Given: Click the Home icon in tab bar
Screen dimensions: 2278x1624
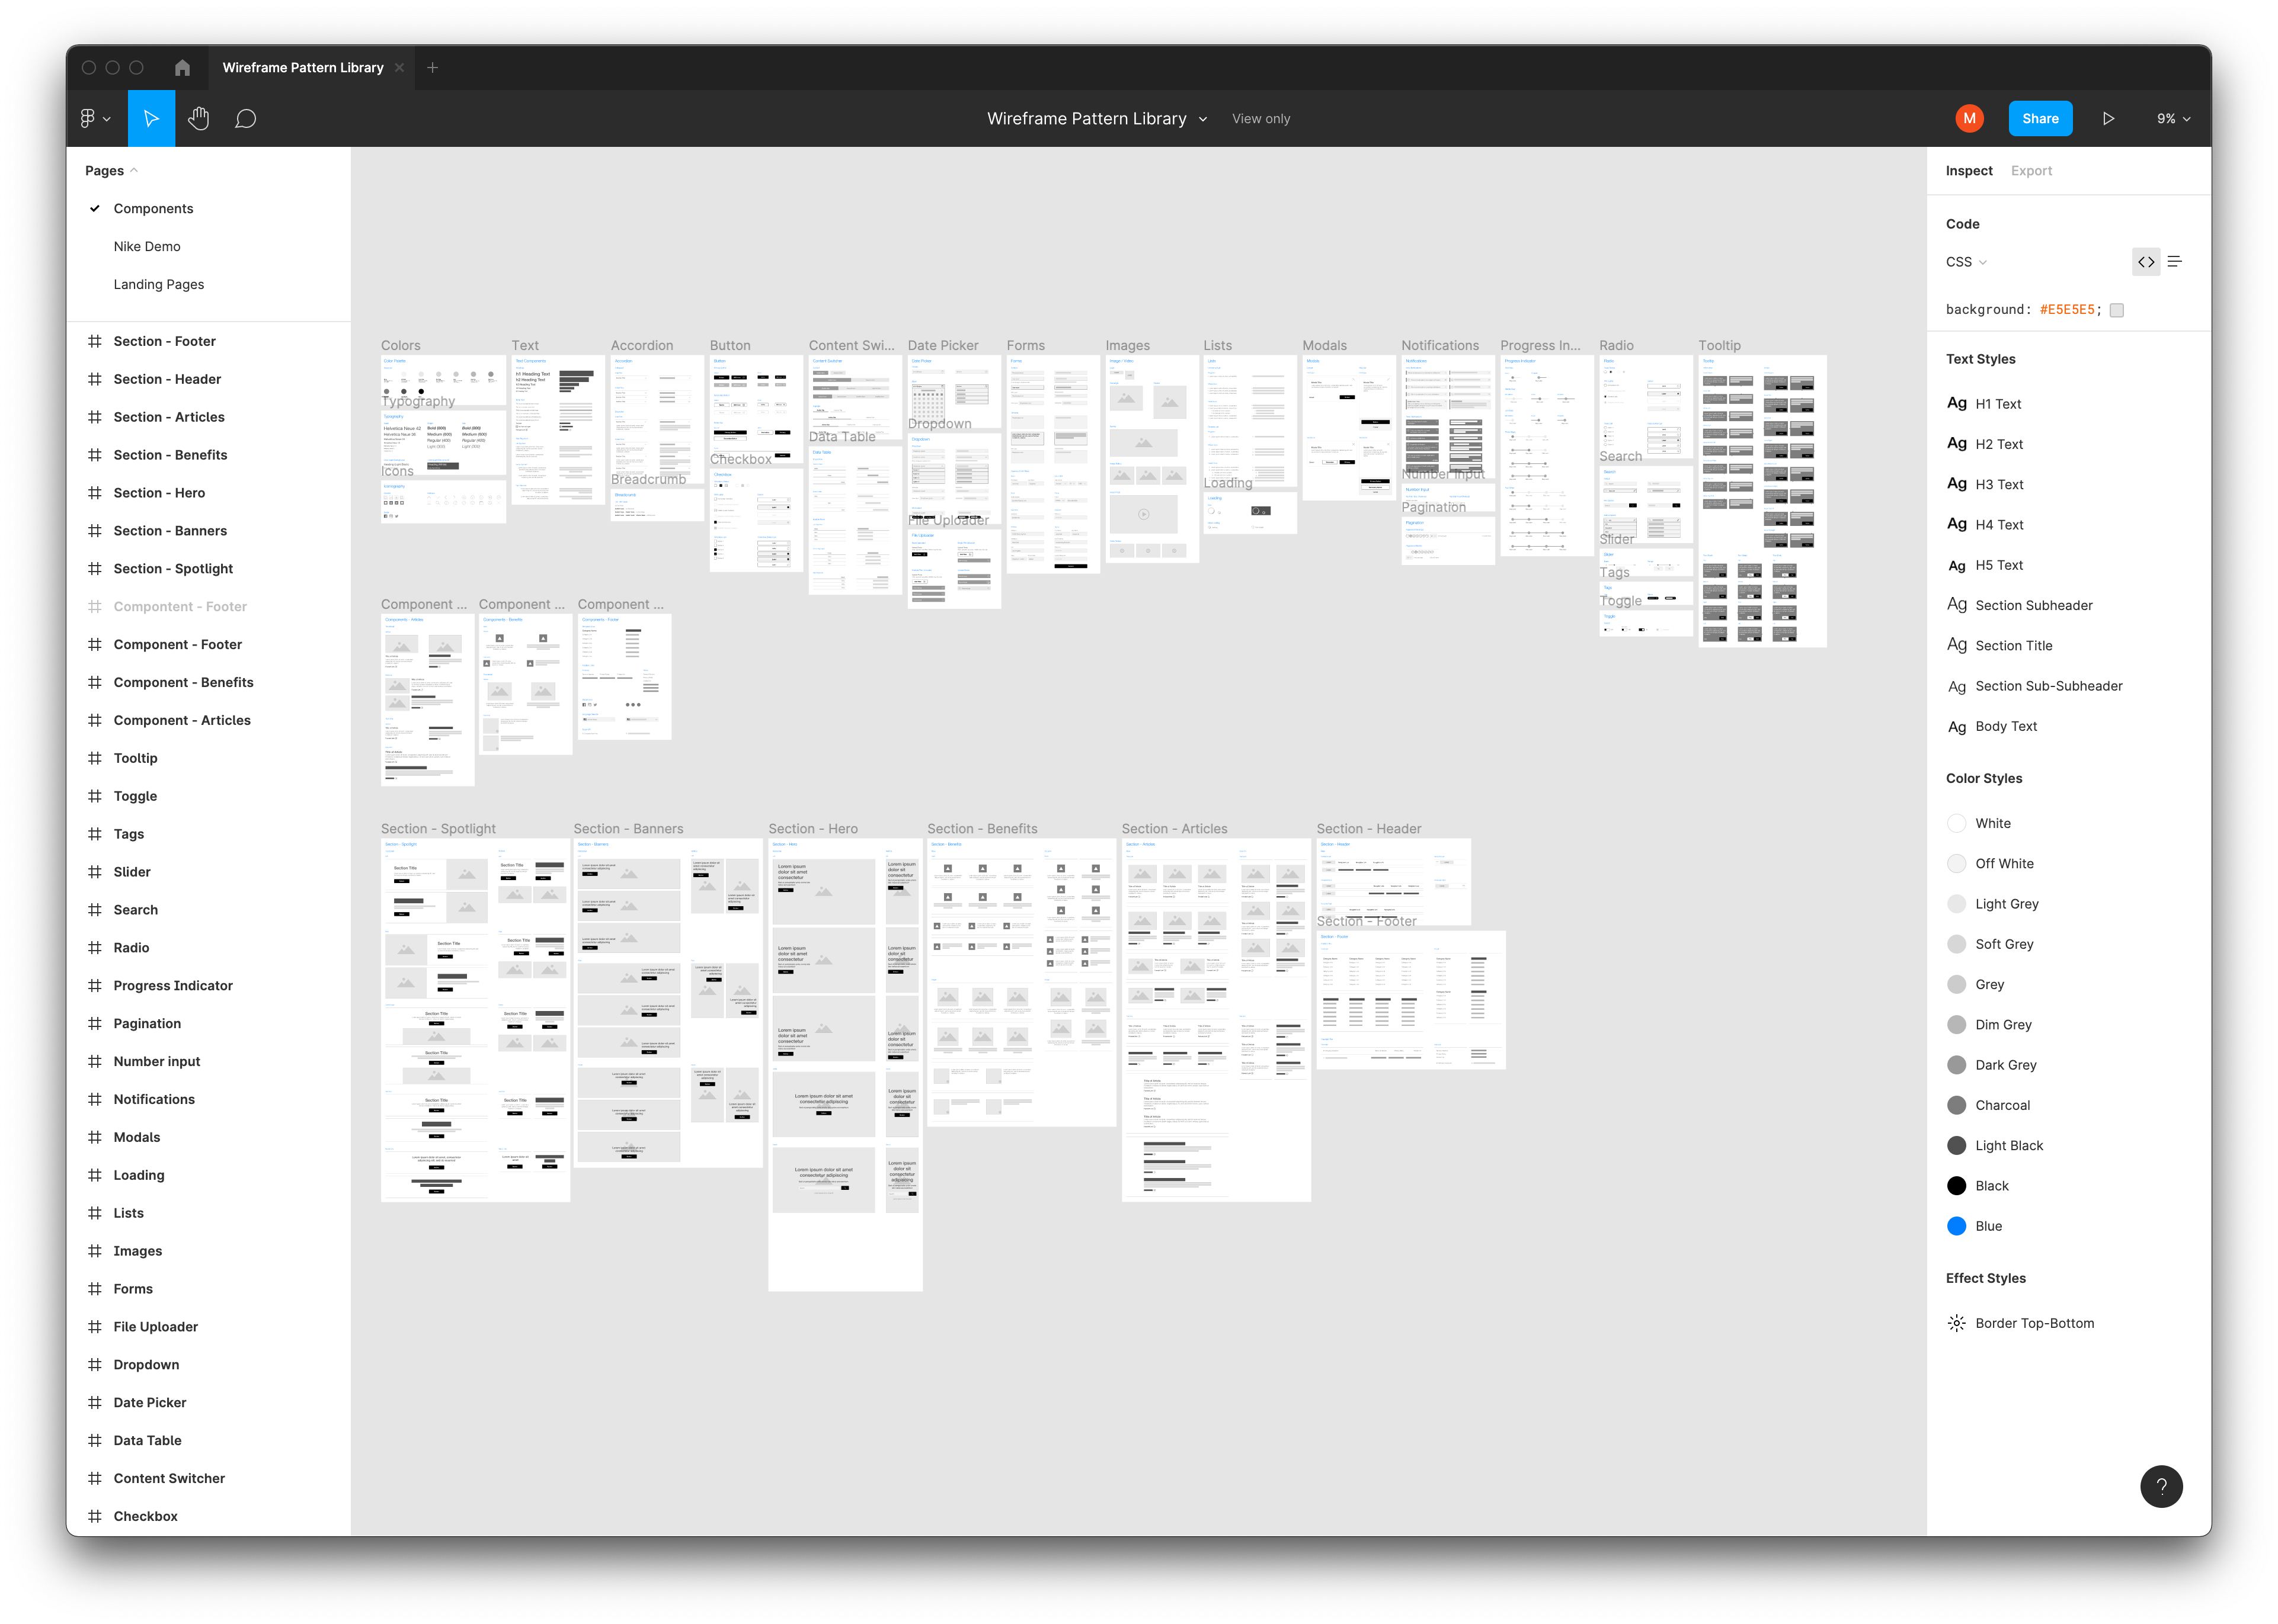Looking at the screenshot, I should pos(182,68).
